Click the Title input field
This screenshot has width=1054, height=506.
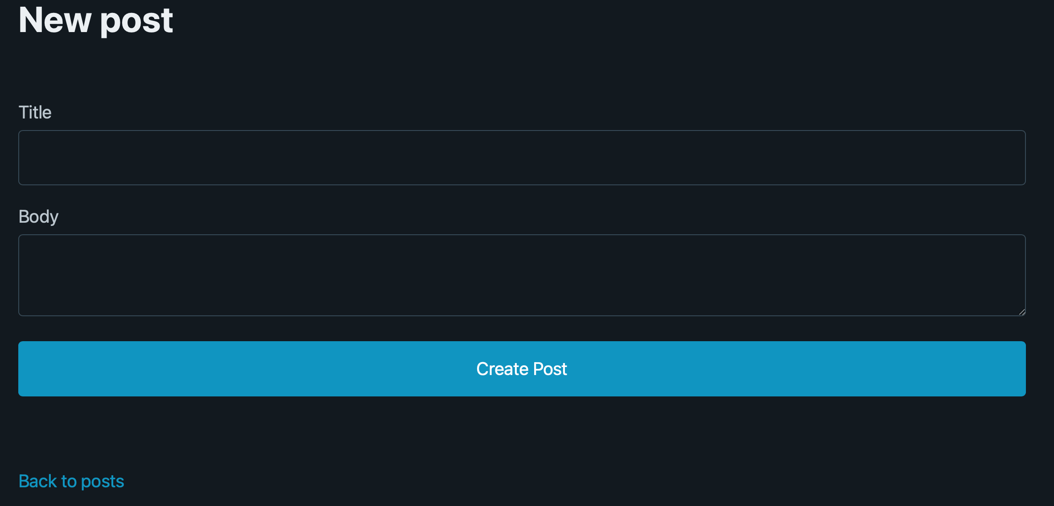point(522,158)
